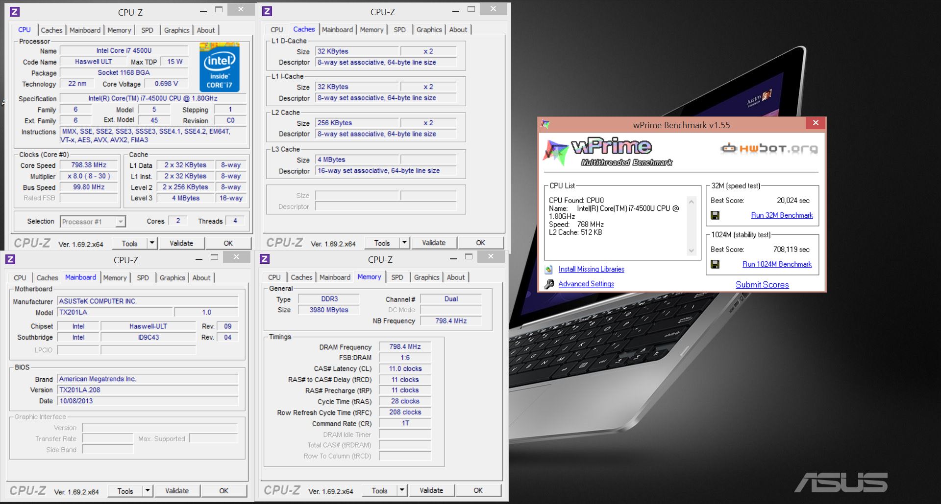
Task: Open the About tab in Memory window
Action: (455, 277)
